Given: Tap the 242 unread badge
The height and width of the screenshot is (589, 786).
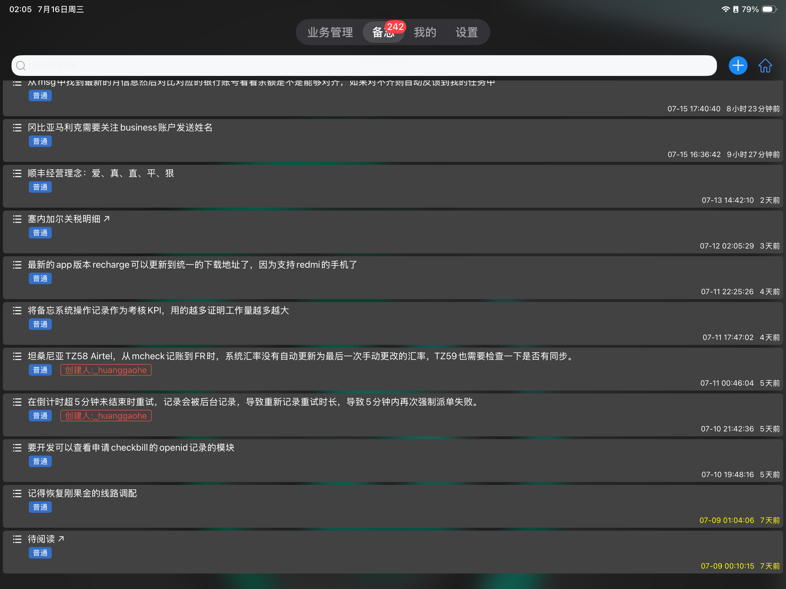Looking at the screenshot, I should [395, 27].
